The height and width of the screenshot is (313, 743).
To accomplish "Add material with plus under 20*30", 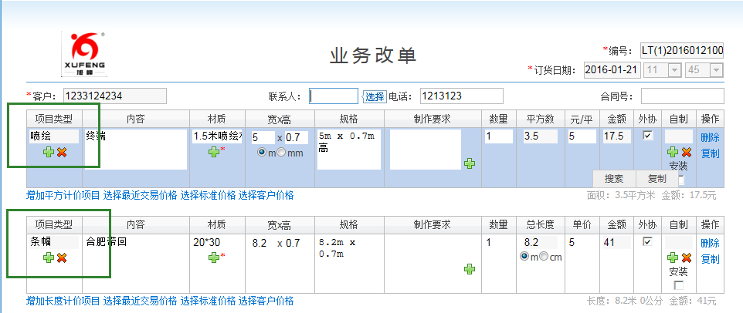I will click(x=213, y=257).
